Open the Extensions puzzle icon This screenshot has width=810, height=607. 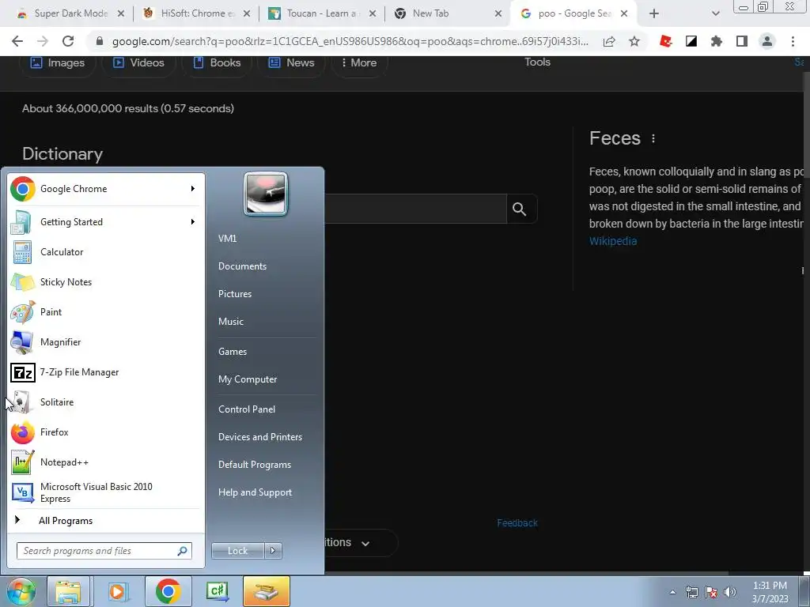click(717, 41)
